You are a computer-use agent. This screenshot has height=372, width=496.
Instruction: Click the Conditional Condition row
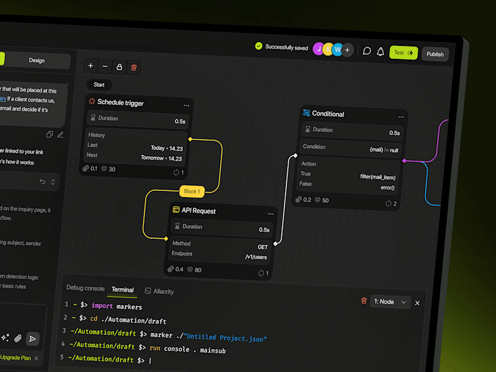[350, 148]
